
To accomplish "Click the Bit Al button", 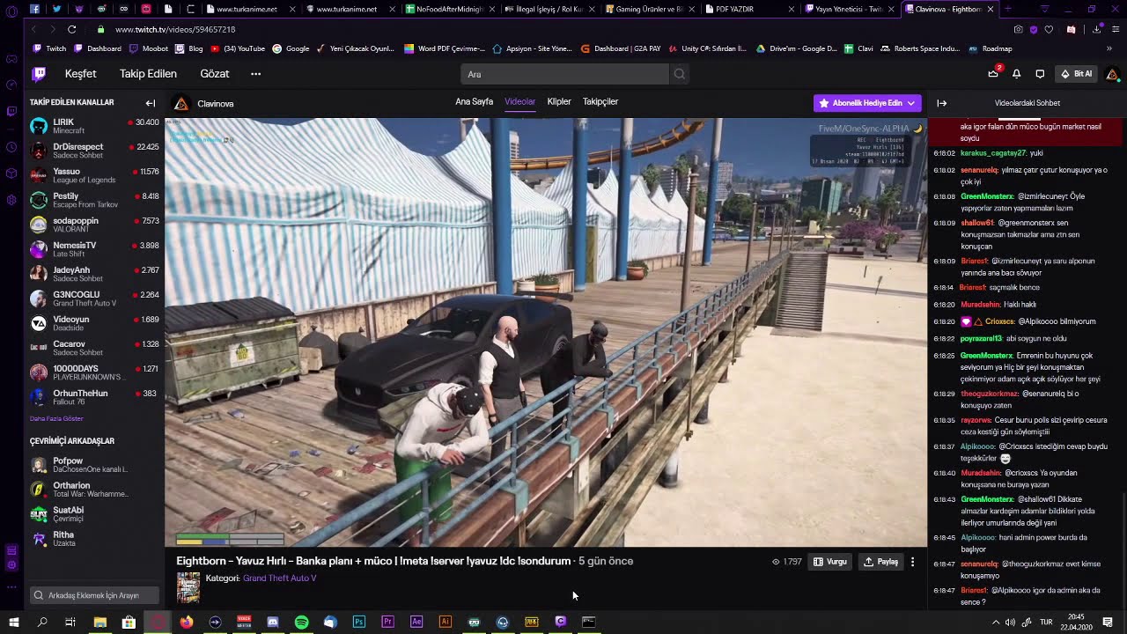I will pos(1076,74).
